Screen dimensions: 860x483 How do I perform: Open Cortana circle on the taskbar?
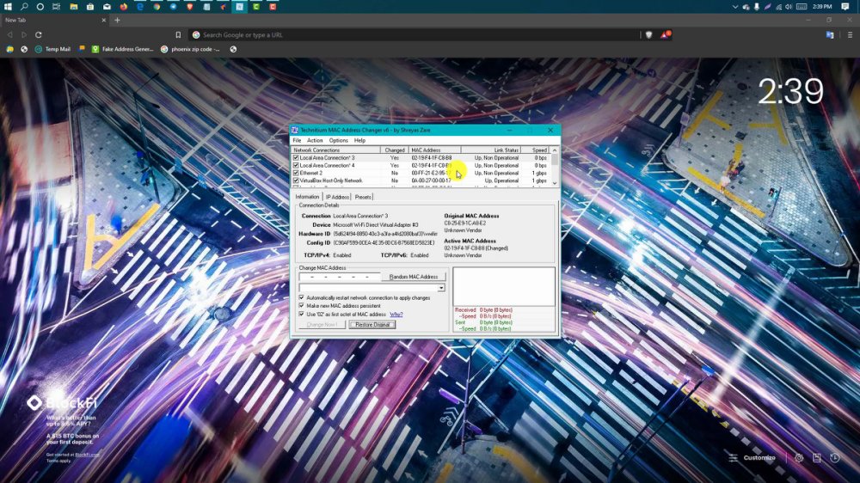(x=40, y=7)
